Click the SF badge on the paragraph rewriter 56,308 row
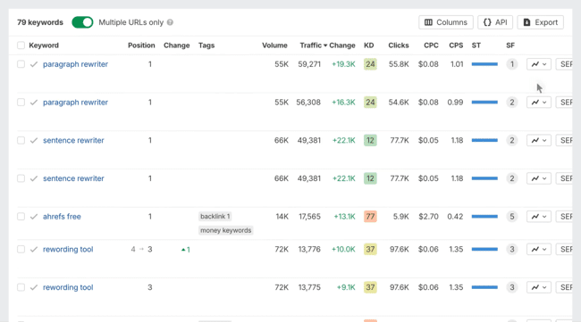 [511, 103]
